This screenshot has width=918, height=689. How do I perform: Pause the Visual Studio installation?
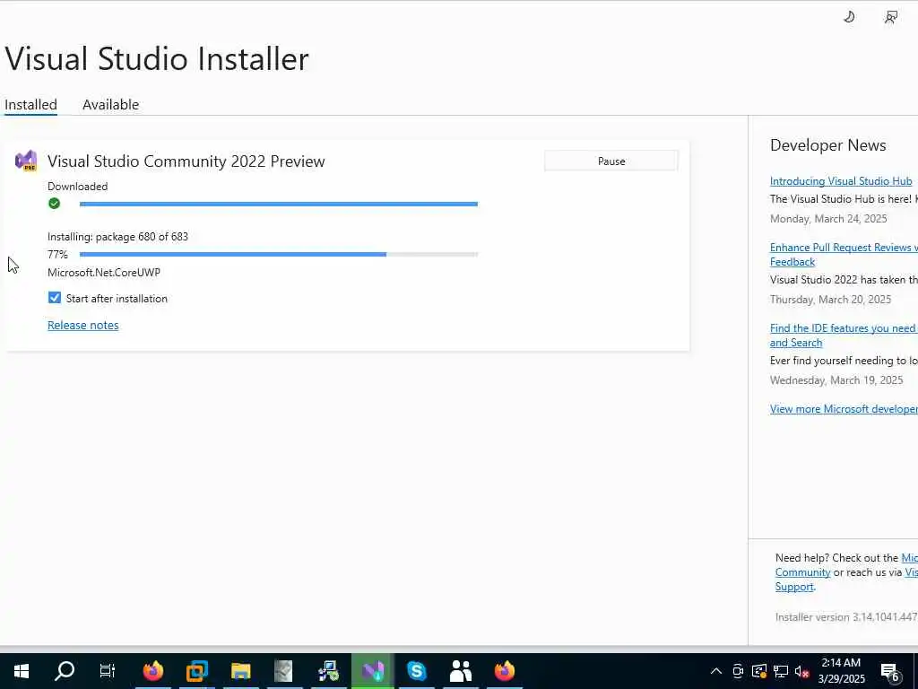pyautogui.click(x=611, y=161)
